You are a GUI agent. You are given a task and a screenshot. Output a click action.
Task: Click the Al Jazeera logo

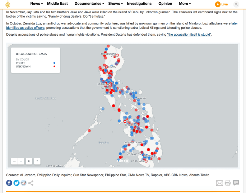[8, 4]
